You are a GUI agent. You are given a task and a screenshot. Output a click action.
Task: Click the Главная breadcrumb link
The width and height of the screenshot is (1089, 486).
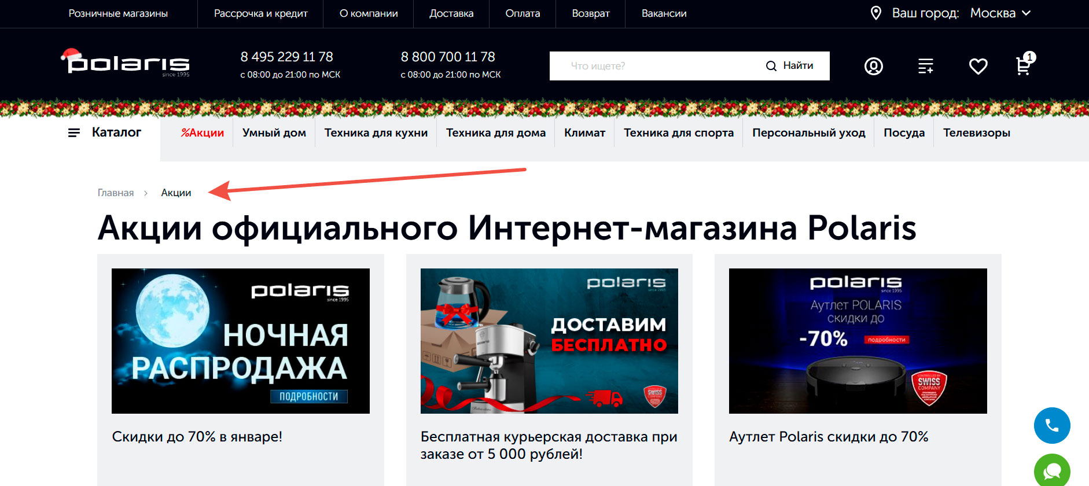pos(116,193)
